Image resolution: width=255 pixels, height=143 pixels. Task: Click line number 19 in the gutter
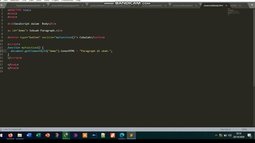[x=2, y=71]
